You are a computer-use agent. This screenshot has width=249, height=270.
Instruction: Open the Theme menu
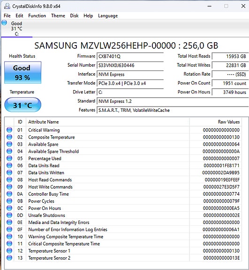pos(58,15)
